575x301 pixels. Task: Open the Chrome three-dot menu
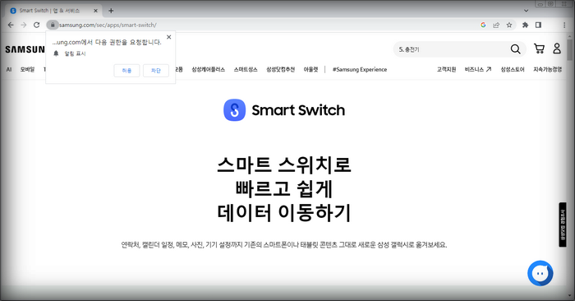click(x=564, y=25)
